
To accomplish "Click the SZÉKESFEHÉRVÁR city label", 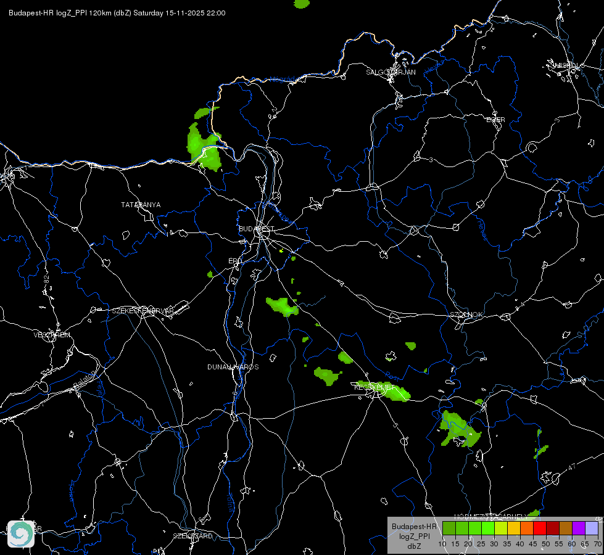I will click(x=143, y=311).
